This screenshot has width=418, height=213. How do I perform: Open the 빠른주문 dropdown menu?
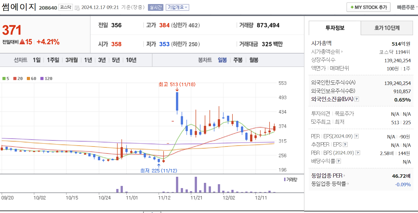(x=407, y=6)
